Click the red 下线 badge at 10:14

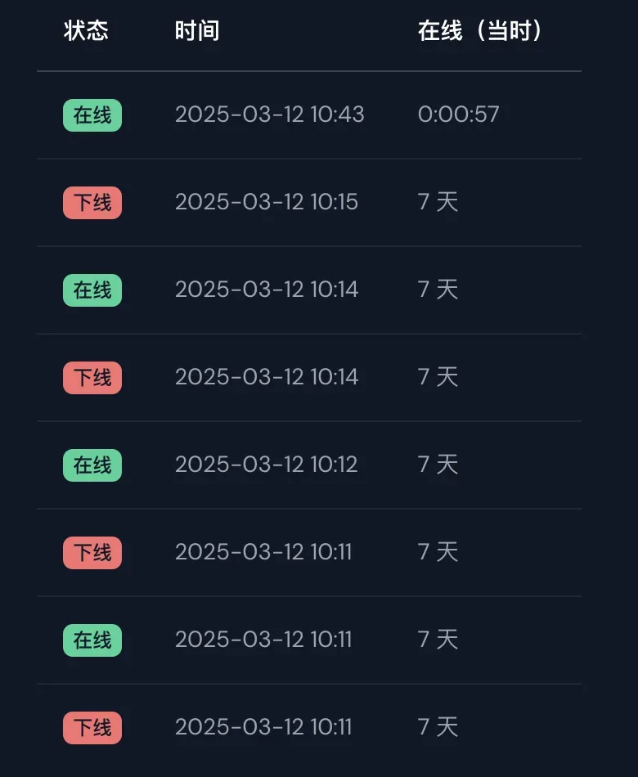(x=92, y=378)
